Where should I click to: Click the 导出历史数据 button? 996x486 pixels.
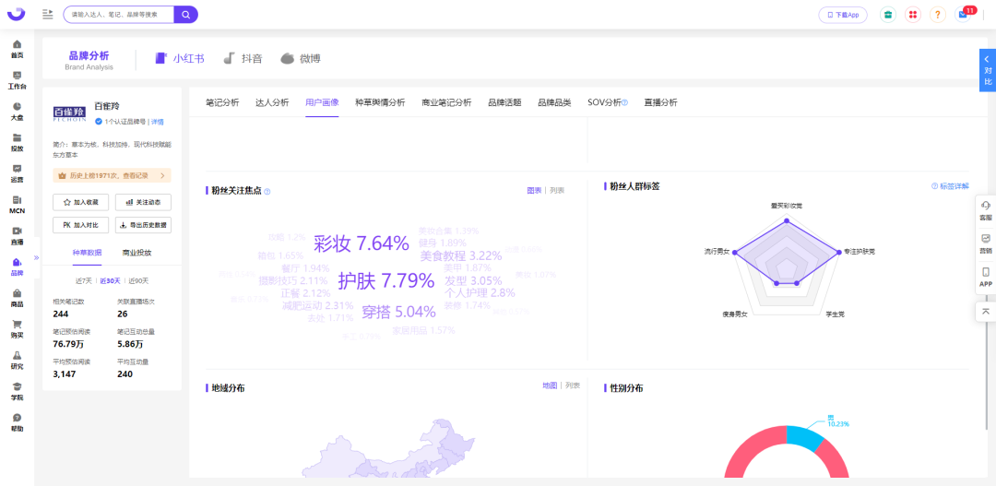point(143,225)
